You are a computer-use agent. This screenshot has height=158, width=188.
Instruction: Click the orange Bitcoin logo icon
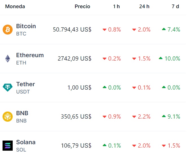(x=8, y=30)
